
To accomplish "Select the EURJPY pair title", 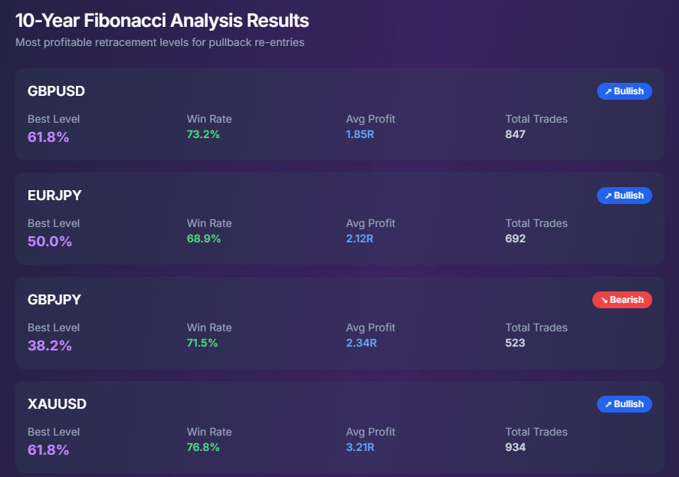I will (x=54, y=196).
